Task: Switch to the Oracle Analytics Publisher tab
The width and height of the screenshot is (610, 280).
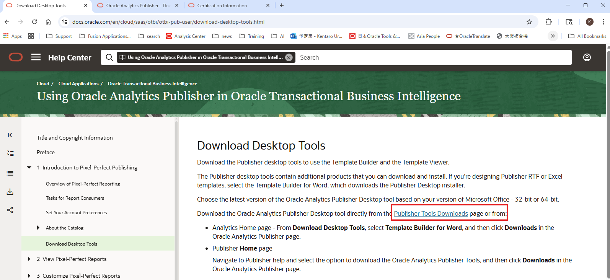Action: pos(138,5)
